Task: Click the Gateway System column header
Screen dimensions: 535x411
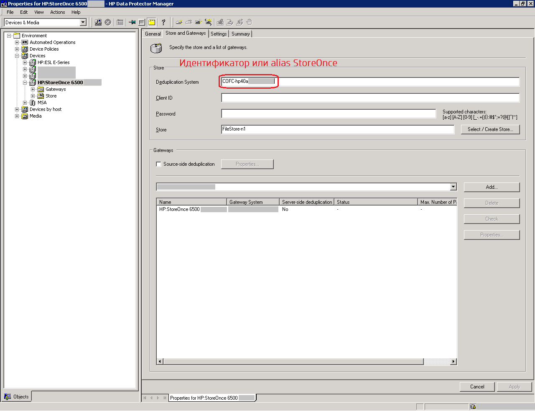Action: pos(253,202)
